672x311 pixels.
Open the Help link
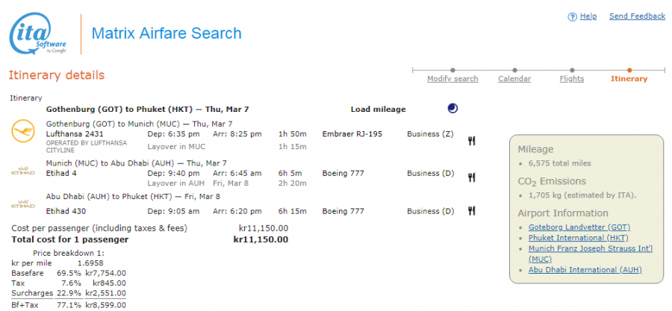coord(588,16)
